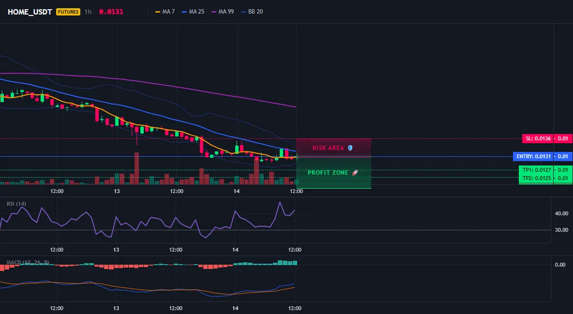
Task: Click the '13' date label on price chart axis
Action: point(117,191)
